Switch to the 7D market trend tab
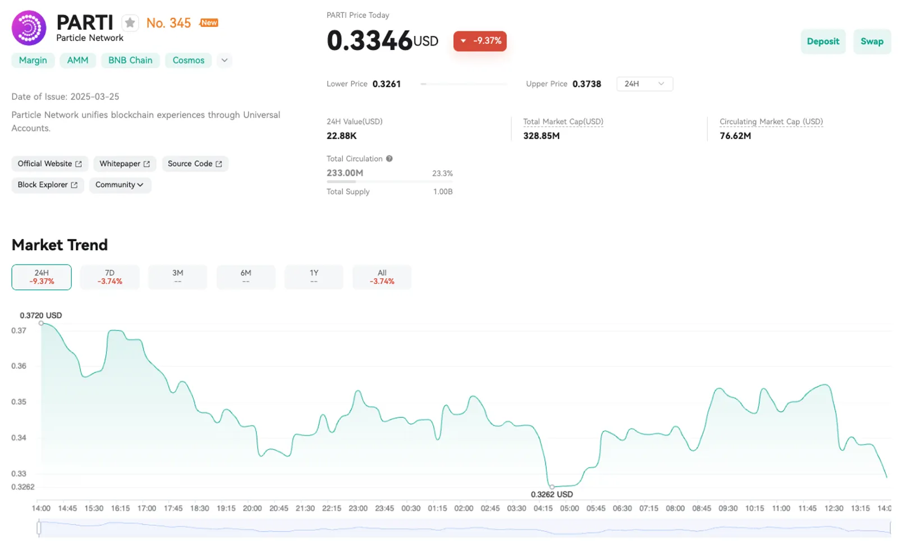Viewport: 898px width, 546px height. [x=109, y=277]
